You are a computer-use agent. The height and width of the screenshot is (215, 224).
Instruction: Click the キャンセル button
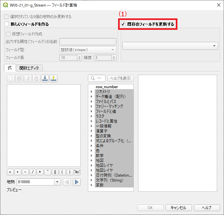(178, 208)
